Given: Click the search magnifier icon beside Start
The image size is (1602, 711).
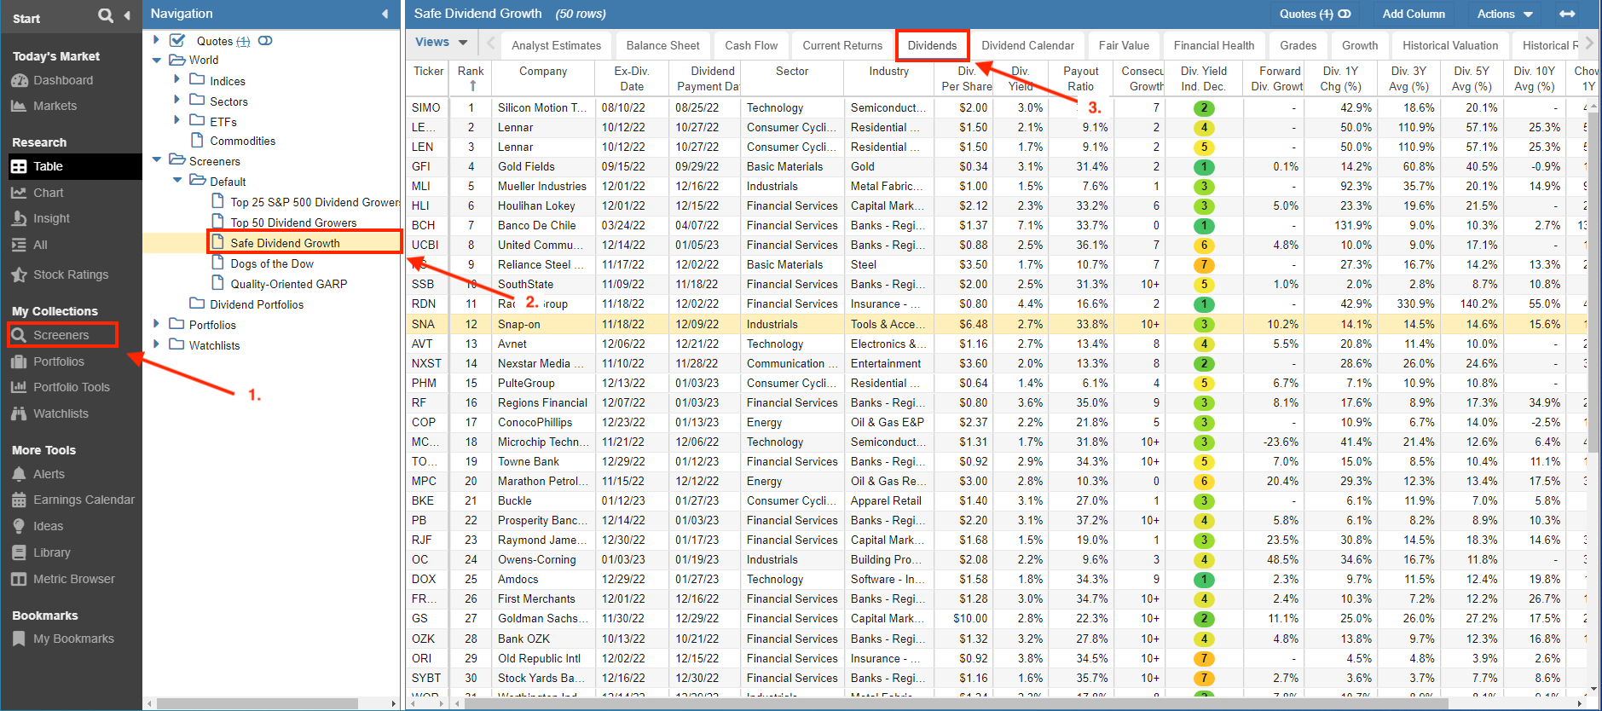Looking at the screenshot, I should [106, 15].
